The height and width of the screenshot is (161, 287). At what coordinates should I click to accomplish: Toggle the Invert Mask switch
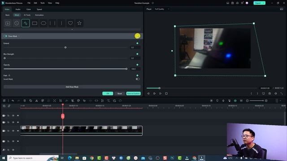138,79
